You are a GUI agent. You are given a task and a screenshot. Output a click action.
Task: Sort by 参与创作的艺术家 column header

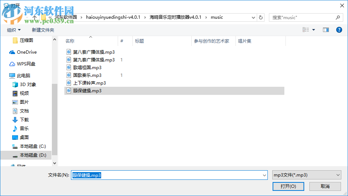213,41
